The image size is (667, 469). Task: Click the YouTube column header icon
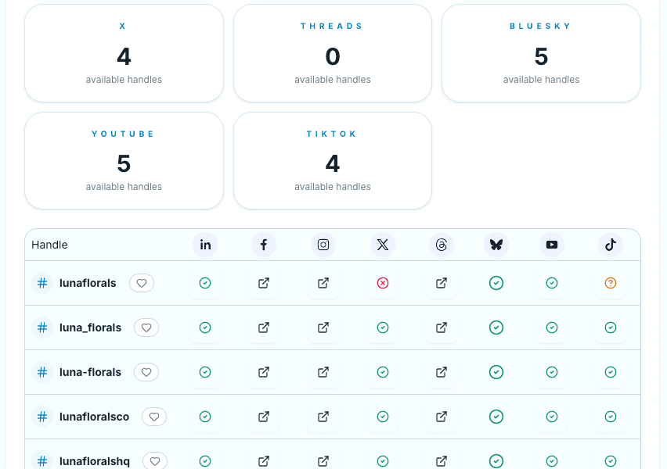click(552, 245)
